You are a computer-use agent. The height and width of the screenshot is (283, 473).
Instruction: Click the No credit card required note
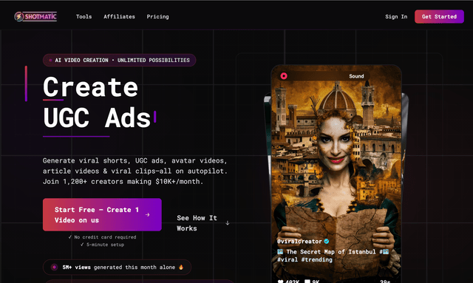click(102, 237)
